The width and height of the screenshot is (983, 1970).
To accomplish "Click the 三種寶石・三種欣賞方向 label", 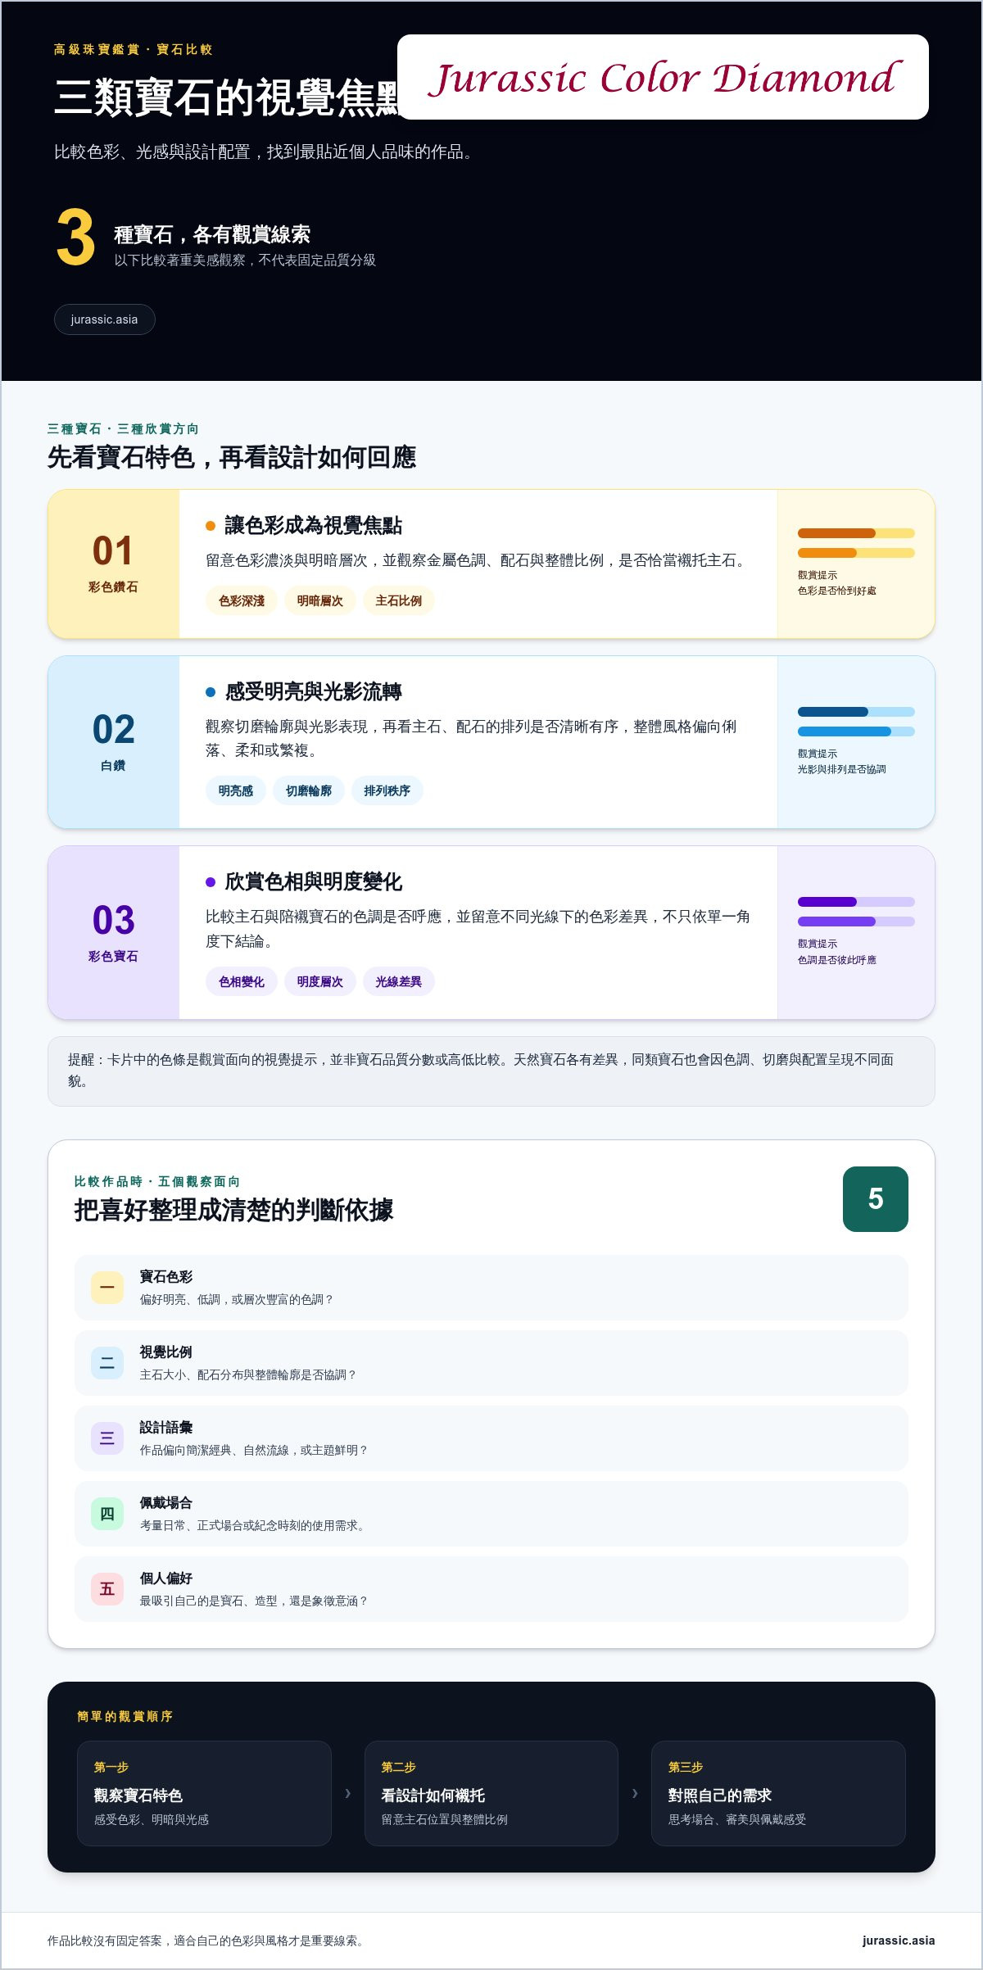I will [x=123, y=428].
